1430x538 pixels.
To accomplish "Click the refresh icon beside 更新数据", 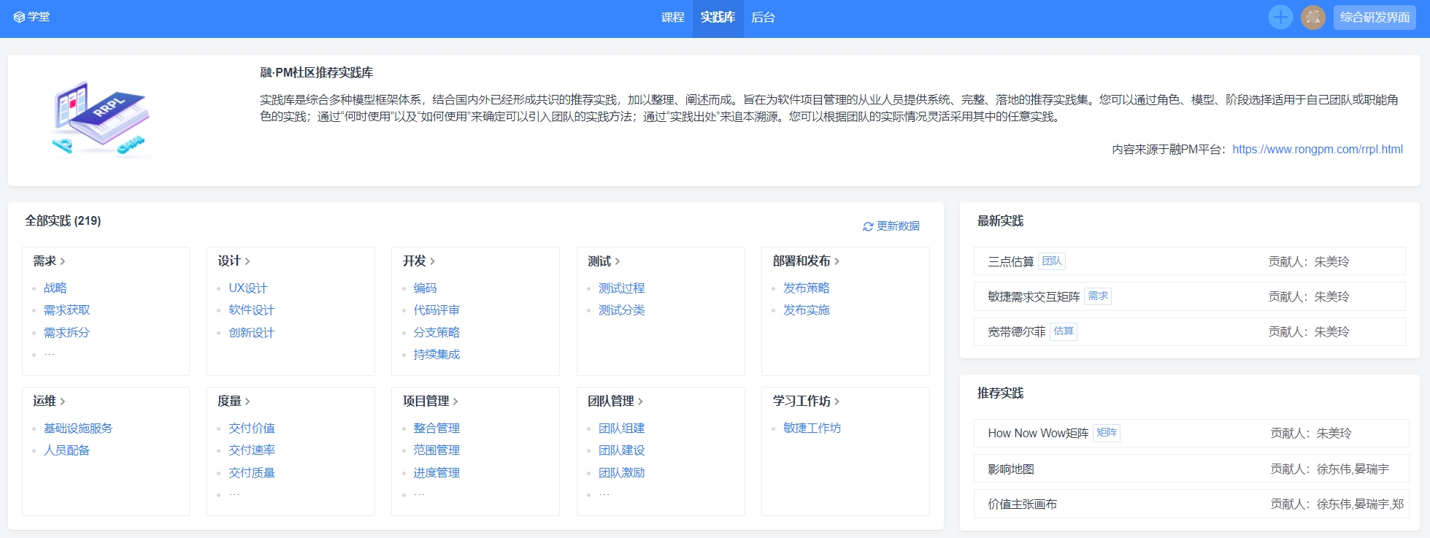I will point(868,227).
